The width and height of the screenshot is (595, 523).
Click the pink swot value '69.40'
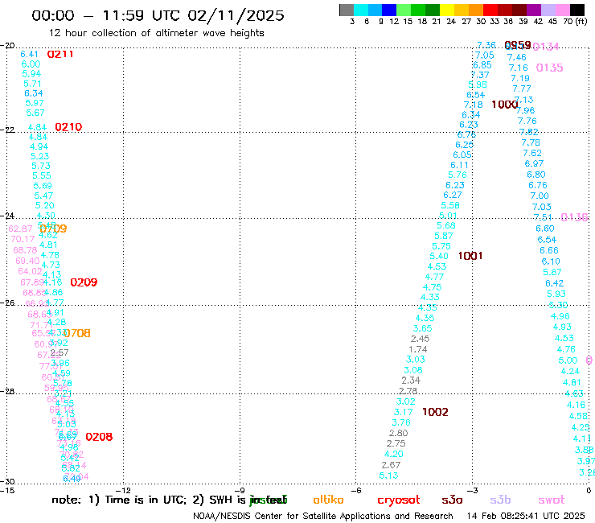(27, 261)
